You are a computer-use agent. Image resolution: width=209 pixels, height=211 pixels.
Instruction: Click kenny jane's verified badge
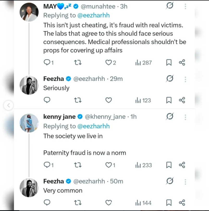(80, 117)
